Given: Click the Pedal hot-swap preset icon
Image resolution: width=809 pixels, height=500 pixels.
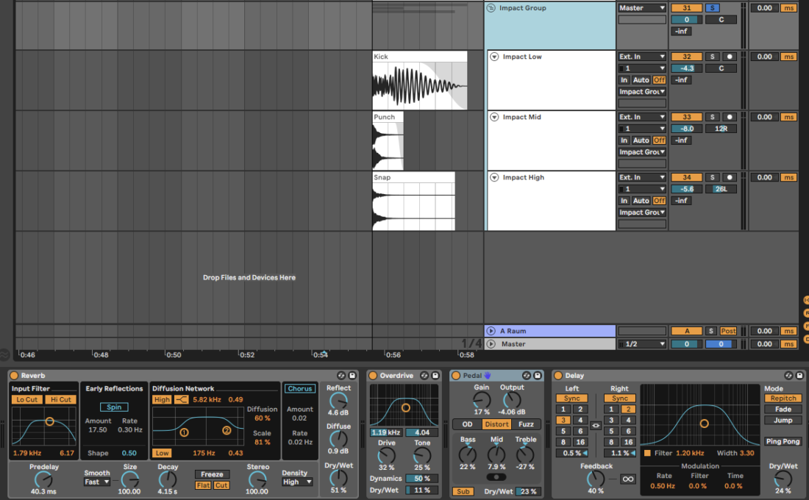Looking at the screenshot, I should (527, 376).
